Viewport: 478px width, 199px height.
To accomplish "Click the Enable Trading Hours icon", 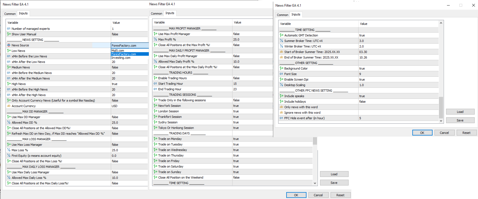I will [x=155, y=78].
